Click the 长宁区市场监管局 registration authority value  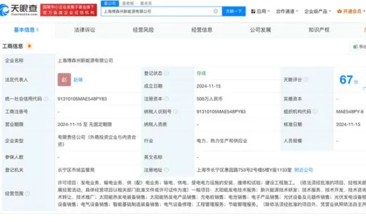(76, 170)
